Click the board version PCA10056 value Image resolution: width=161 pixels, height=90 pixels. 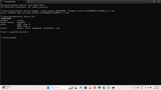[x=21, y=22]
